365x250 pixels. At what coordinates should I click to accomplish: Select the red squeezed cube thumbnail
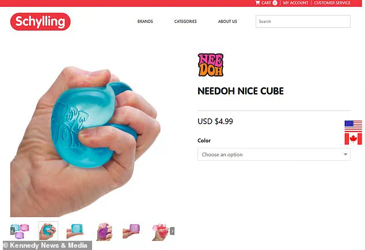click(x=160, y=232)
